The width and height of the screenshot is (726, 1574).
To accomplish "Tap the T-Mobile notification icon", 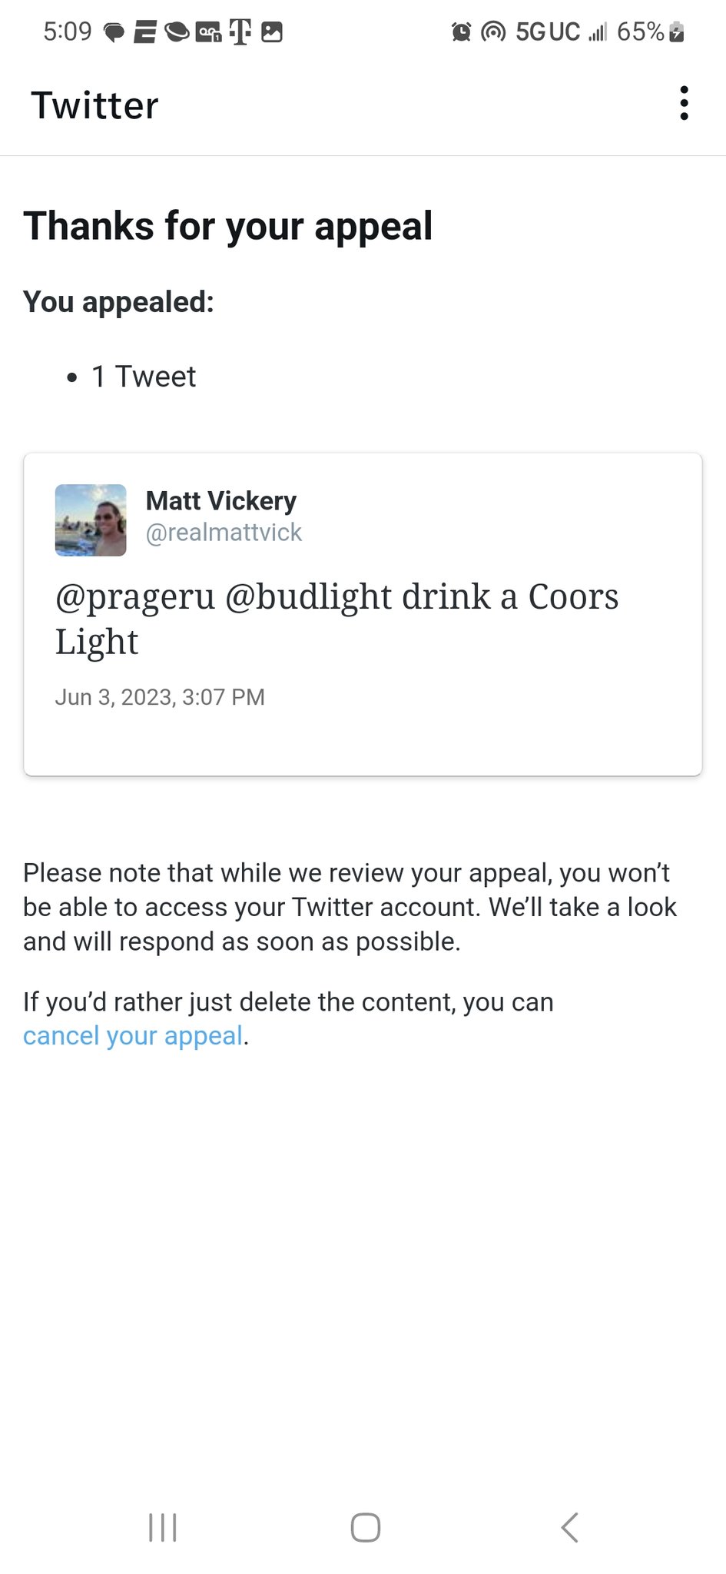I will [240, 32].
